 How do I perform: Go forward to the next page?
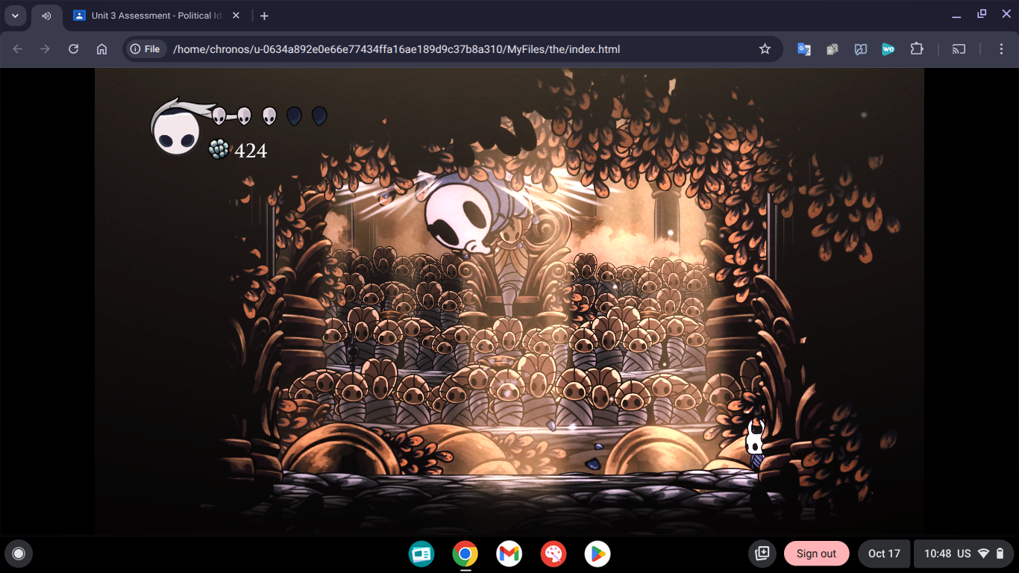coord(46,49)
